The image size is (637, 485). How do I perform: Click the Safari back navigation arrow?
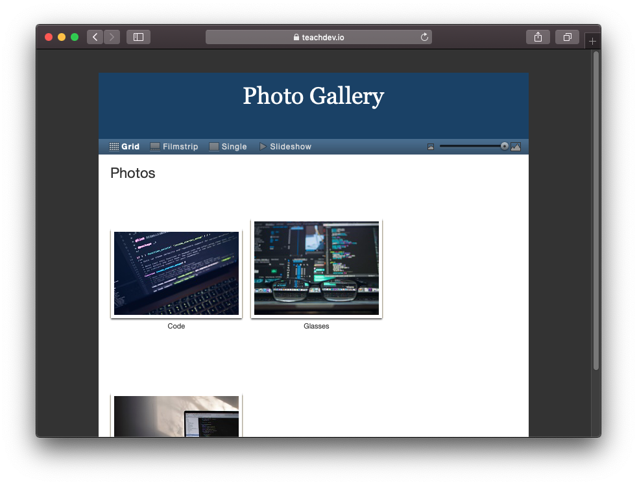95,37
